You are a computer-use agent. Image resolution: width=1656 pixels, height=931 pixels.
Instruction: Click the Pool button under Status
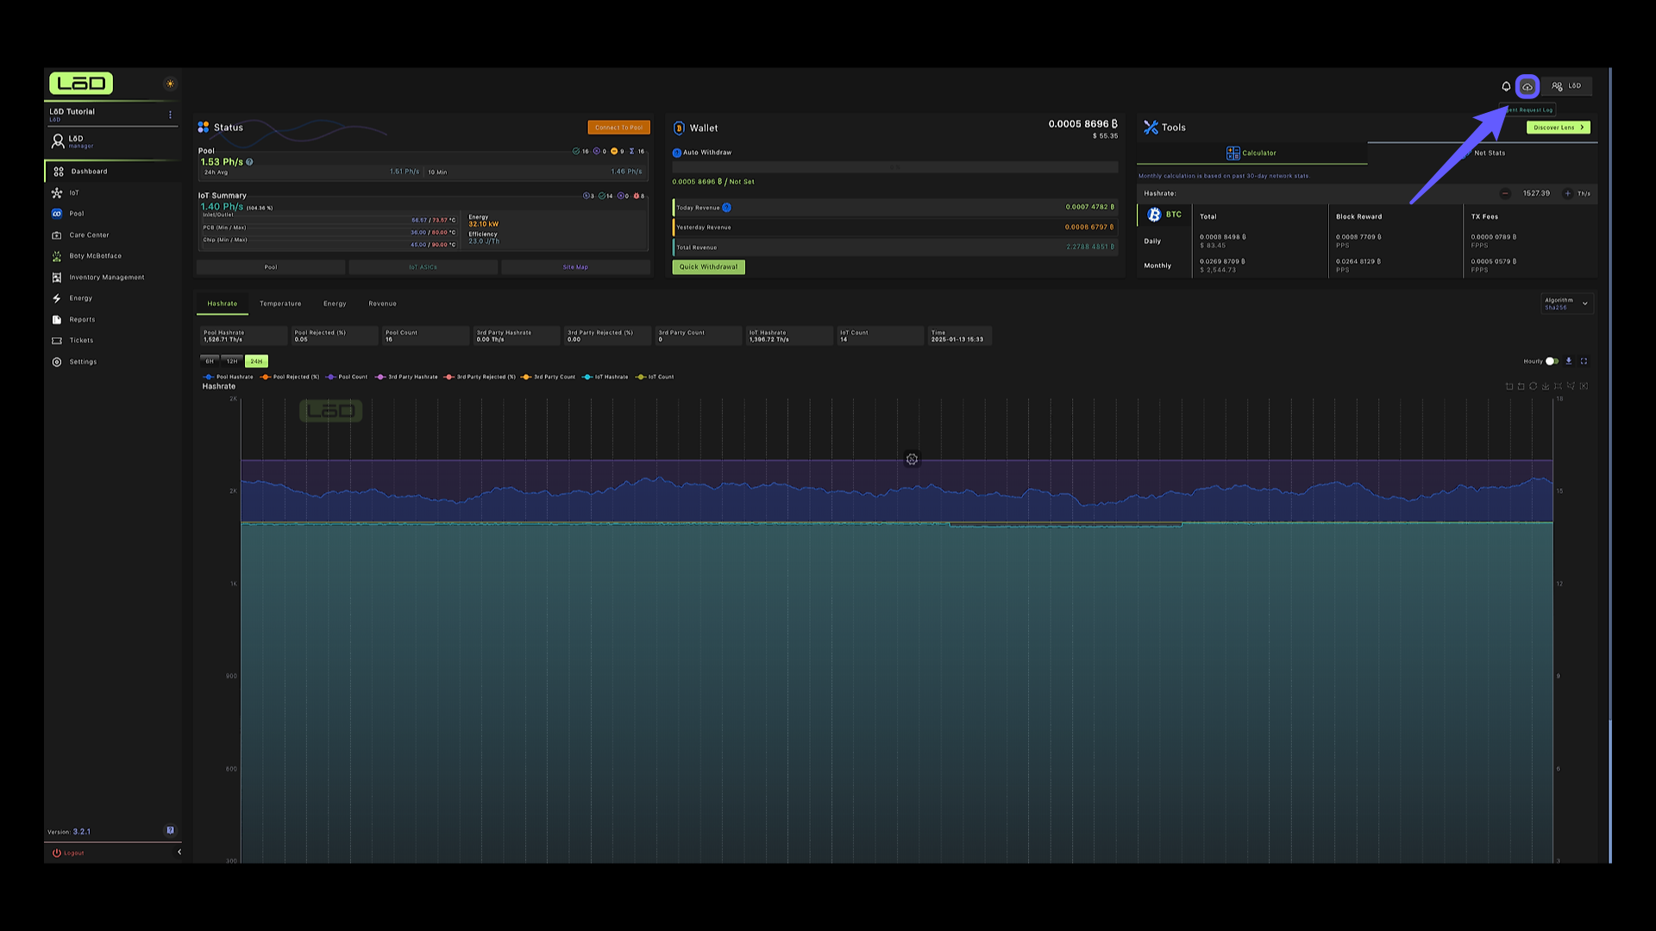[x=271, y=267]
